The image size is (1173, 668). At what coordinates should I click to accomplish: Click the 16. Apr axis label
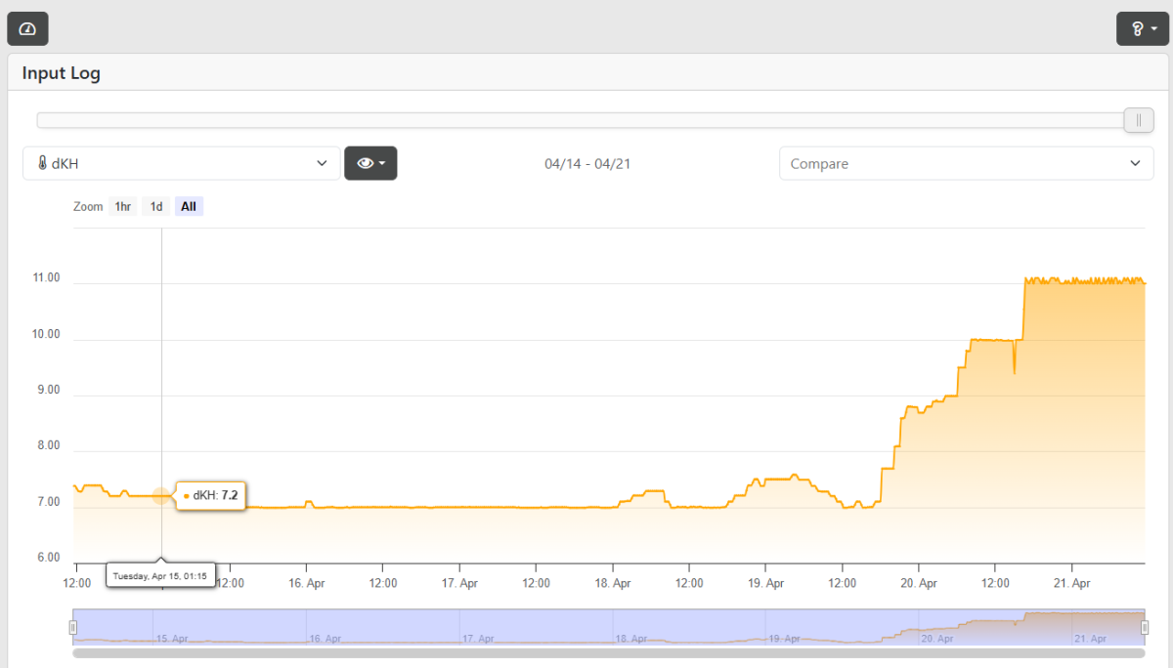(306, 583)
